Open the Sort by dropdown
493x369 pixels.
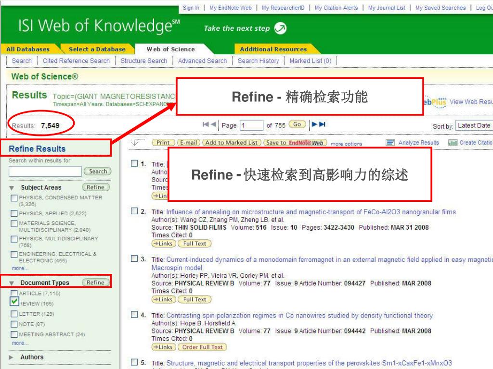pyautogui.click(x=474, y=125)
